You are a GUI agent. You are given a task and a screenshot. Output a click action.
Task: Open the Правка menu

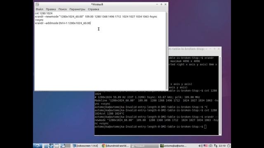click(51, 9)
